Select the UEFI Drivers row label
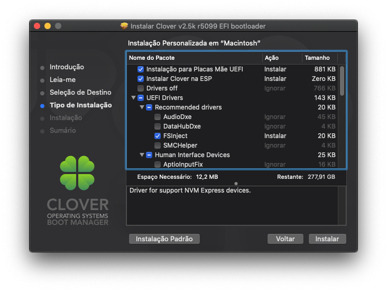 [x=164, y=98]
